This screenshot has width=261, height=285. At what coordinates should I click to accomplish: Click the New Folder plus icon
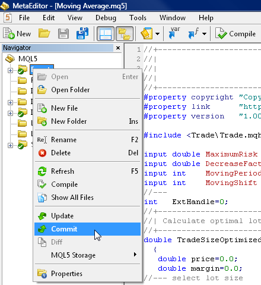pos(42,121)
